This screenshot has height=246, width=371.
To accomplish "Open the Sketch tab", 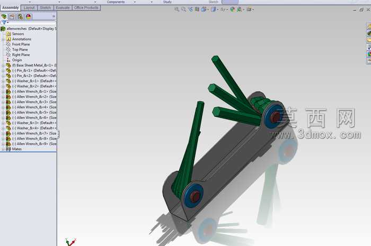I will 45,8.
